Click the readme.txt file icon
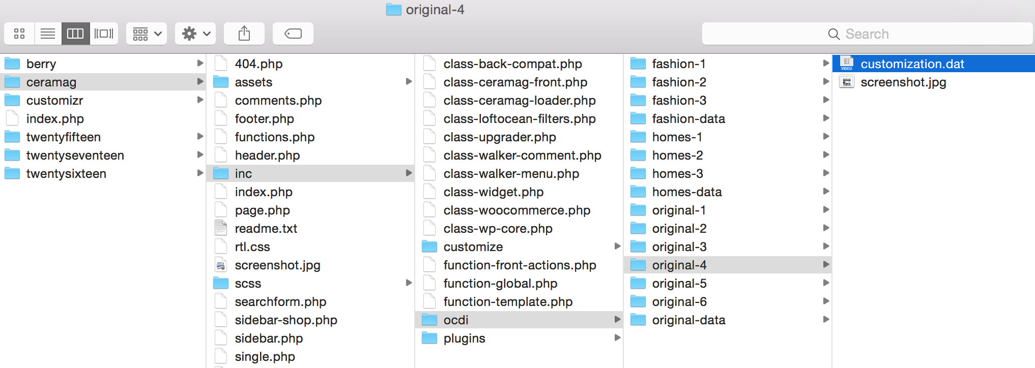 221,228
